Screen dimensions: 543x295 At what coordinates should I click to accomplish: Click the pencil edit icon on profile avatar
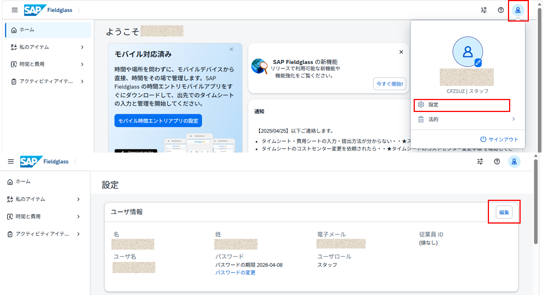[x=478, y=62]
